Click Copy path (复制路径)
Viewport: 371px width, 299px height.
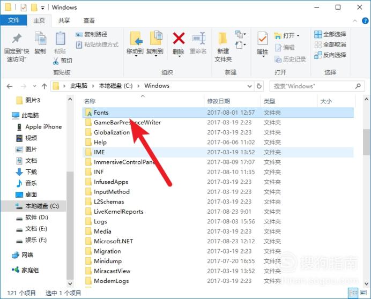click(91, 34)
